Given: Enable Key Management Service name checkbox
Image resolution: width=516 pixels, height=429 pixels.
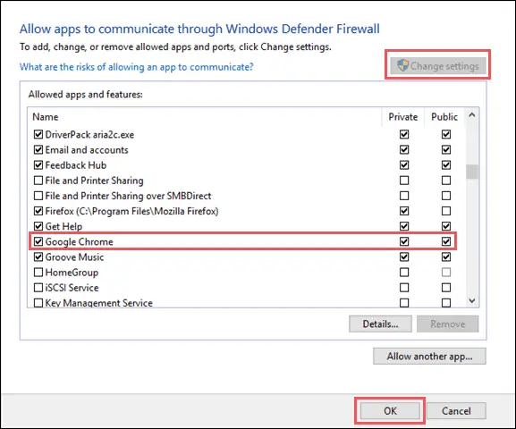Looking at the screenshot, I should pos(38,303).
